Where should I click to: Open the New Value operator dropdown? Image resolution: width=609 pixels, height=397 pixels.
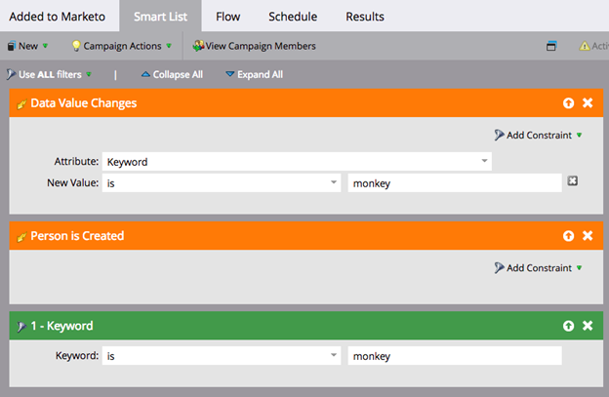332,182
